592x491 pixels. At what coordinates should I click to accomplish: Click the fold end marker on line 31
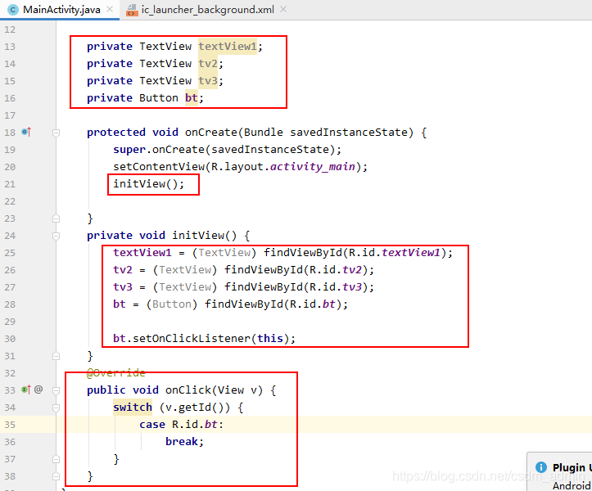(56, 356)
